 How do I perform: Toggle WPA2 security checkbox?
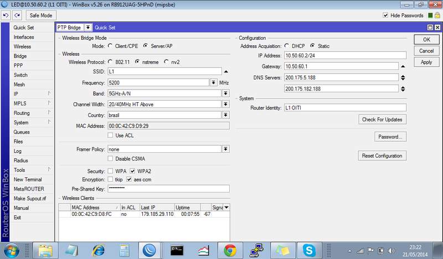(x=132, y=171)
